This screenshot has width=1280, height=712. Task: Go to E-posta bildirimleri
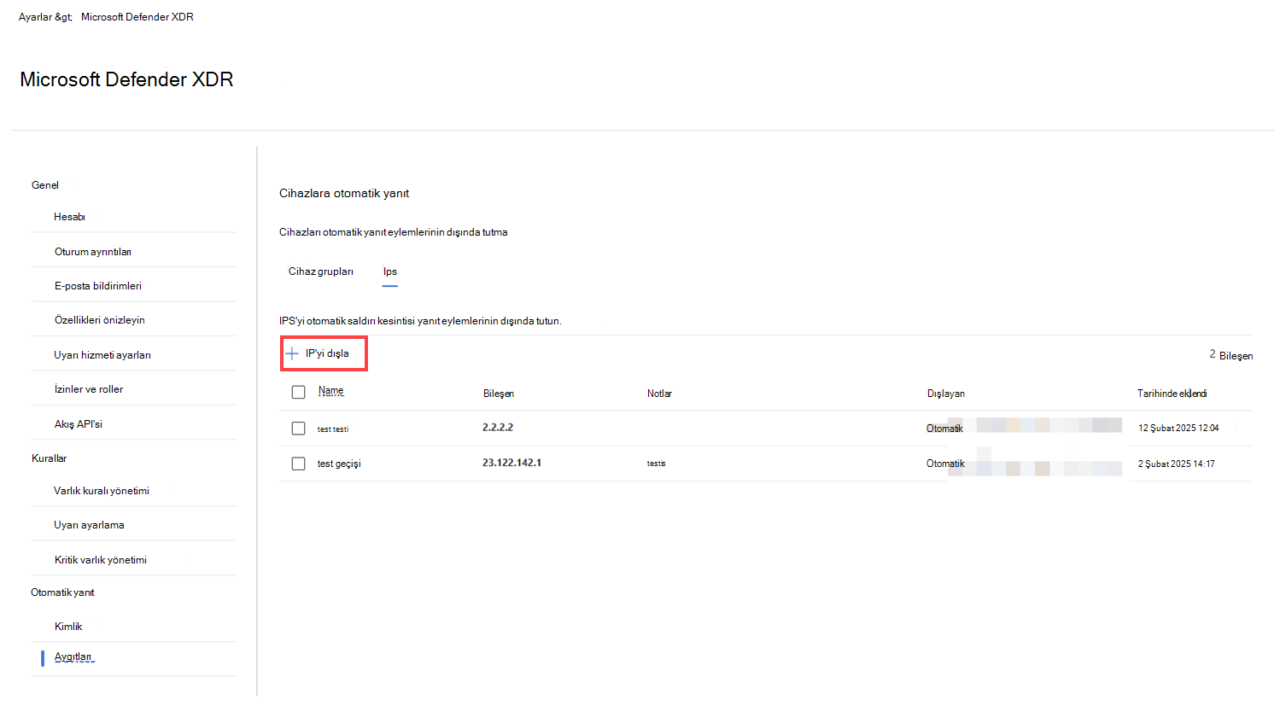tap(98, 286)
